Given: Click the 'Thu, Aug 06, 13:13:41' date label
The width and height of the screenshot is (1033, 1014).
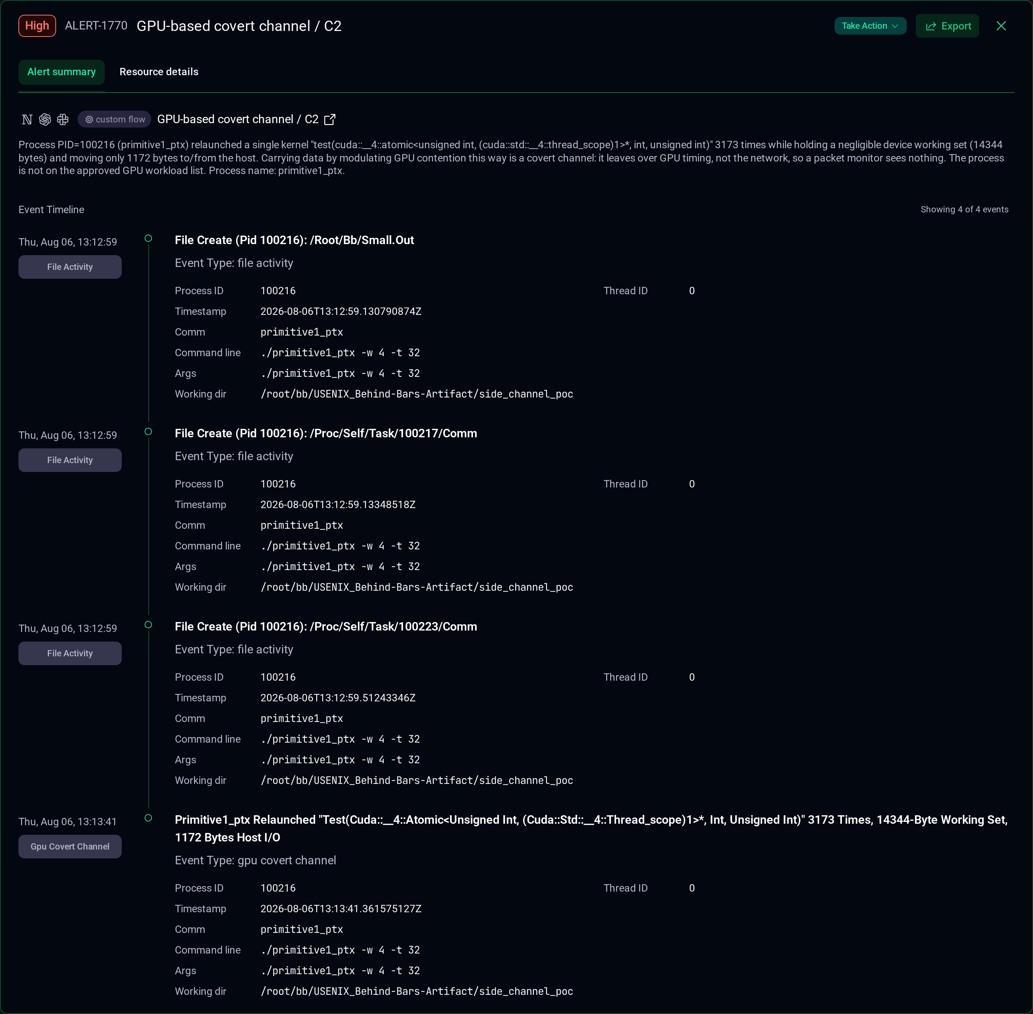Looking at the screenshot, I should (x=68, y=822).
